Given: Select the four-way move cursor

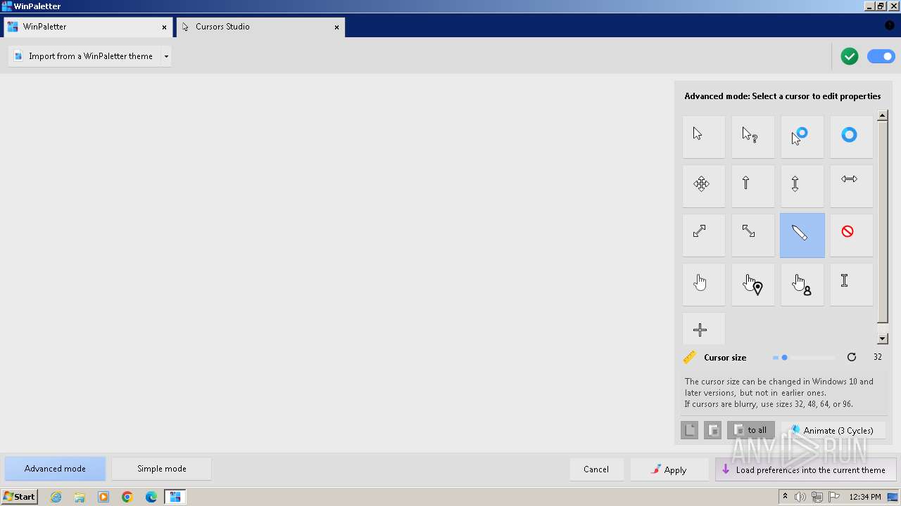Looking at the screenshot, I should pyautogui.click(x=703, y=186).
